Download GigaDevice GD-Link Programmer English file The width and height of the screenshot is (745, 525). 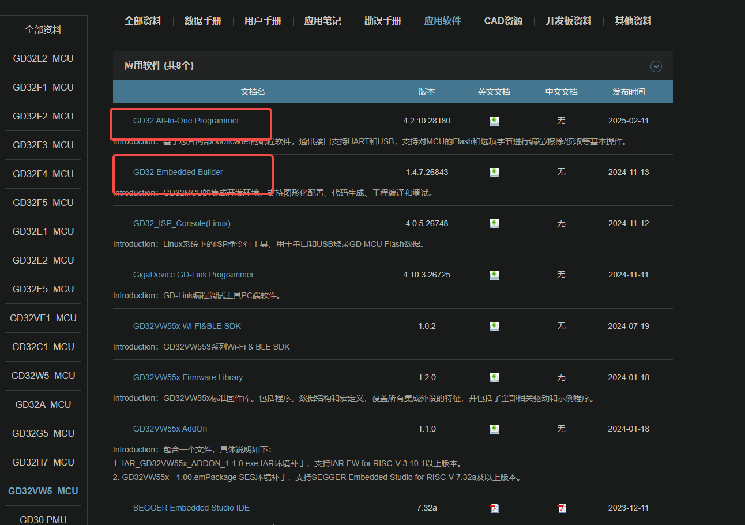pos(494,275)
